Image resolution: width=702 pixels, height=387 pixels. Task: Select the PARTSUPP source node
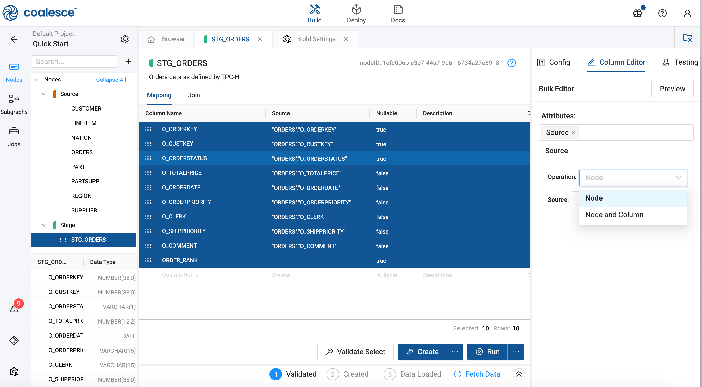[x=85, y=182]
